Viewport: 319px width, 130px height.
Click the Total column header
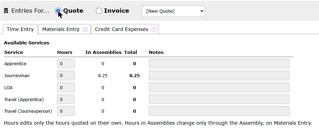point(131,52)
